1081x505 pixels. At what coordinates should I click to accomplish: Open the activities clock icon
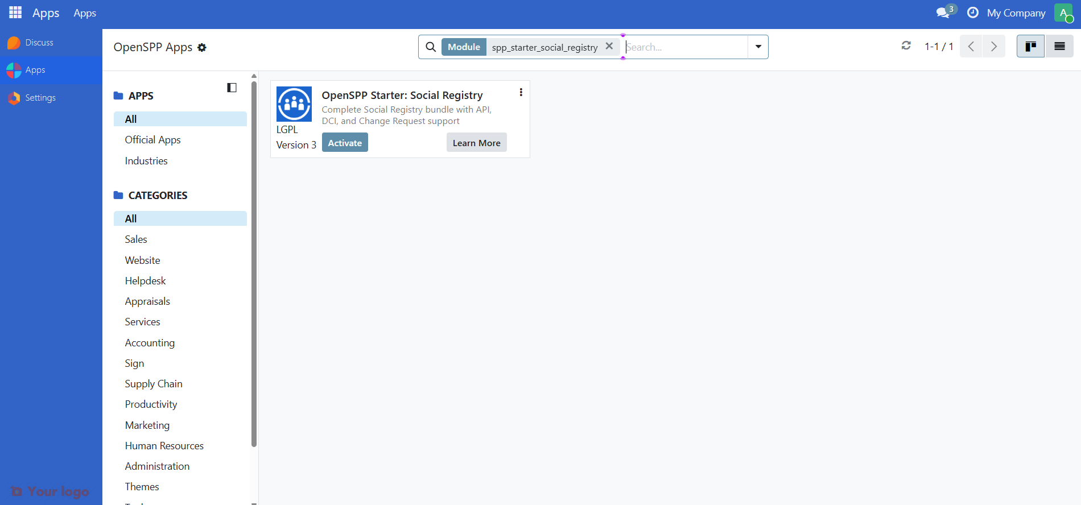point(973,13)
